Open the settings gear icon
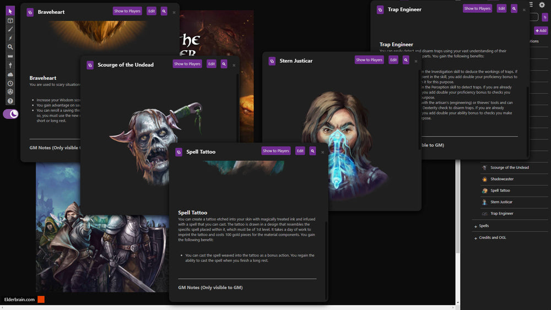 [x=542, y=4]
